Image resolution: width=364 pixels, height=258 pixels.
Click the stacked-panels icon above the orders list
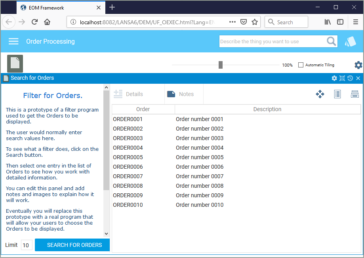[x=355, y=94]
